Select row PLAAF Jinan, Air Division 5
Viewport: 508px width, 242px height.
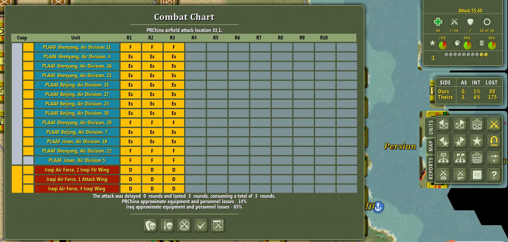coord(77,160)
